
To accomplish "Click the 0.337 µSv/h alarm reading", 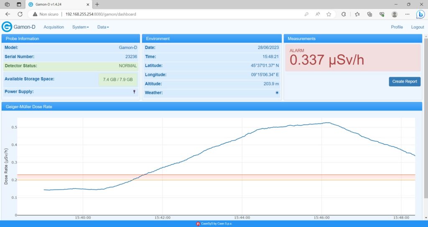I will click(327, 60).
